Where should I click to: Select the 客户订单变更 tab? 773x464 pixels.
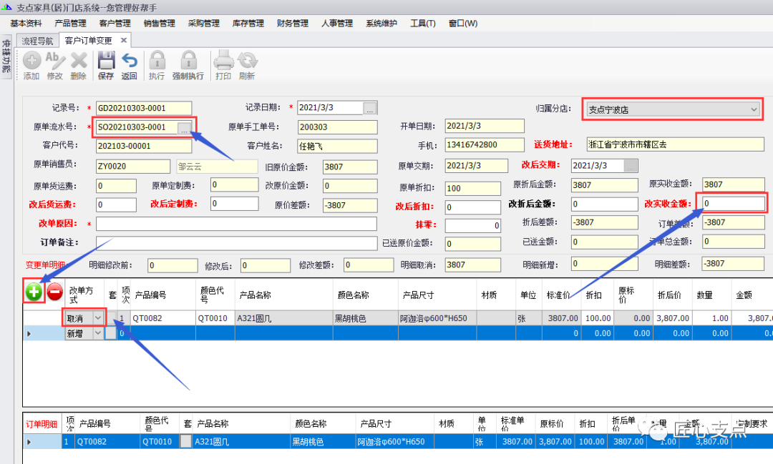tap(89, 40)
